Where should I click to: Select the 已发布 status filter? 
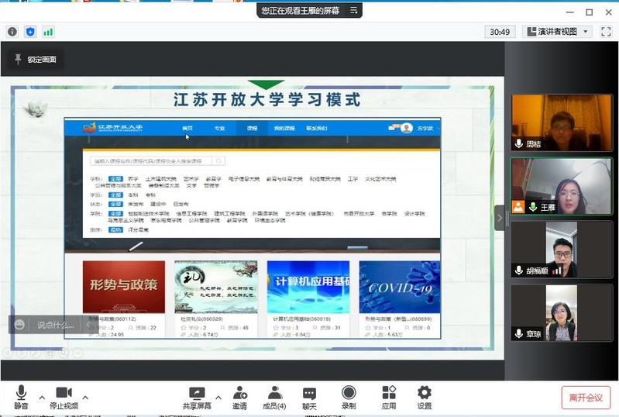181,204
